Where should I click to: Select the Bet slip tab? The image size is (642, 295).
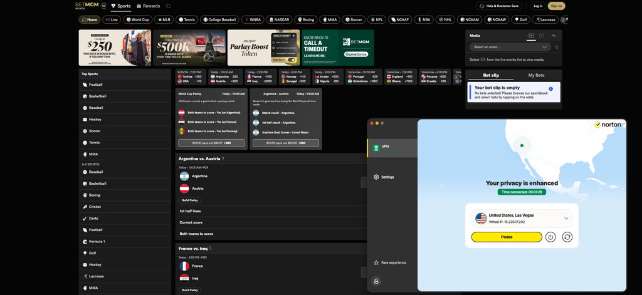pyautogui.click(x=491, y=75)
